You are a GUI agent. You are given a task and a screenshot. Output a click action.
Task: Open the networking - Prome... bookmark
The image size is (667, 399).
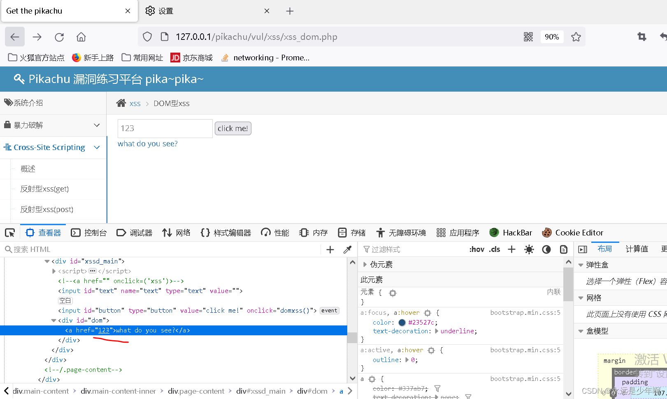point(265,58)
